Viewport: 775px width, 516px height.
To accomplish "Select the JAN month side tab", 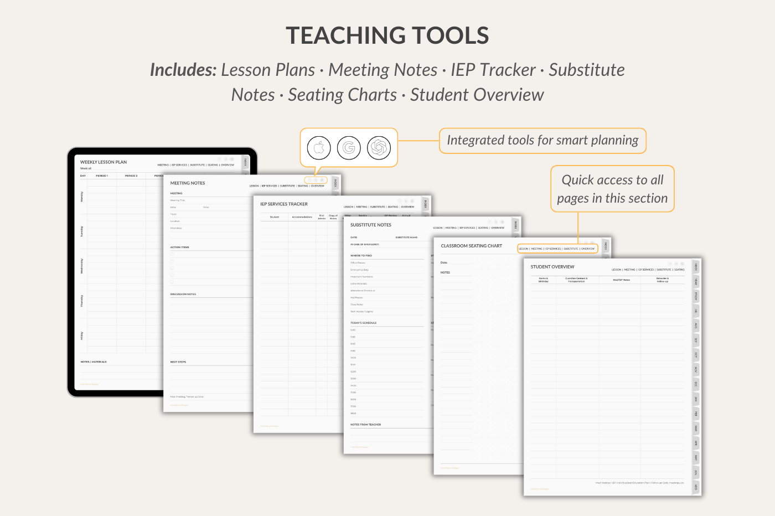I will (x=696, y=399).
